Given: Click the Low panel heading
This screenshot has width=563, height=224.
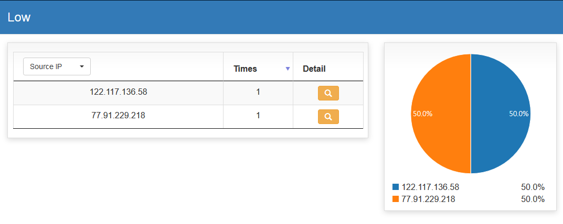Looking at the screenshot, I should (19, 17).
